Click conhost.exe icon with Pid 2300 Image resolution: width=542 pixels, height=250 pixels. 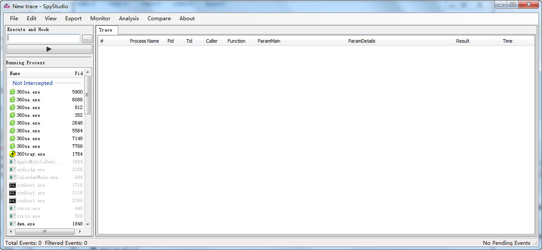[x=13, y=200]
